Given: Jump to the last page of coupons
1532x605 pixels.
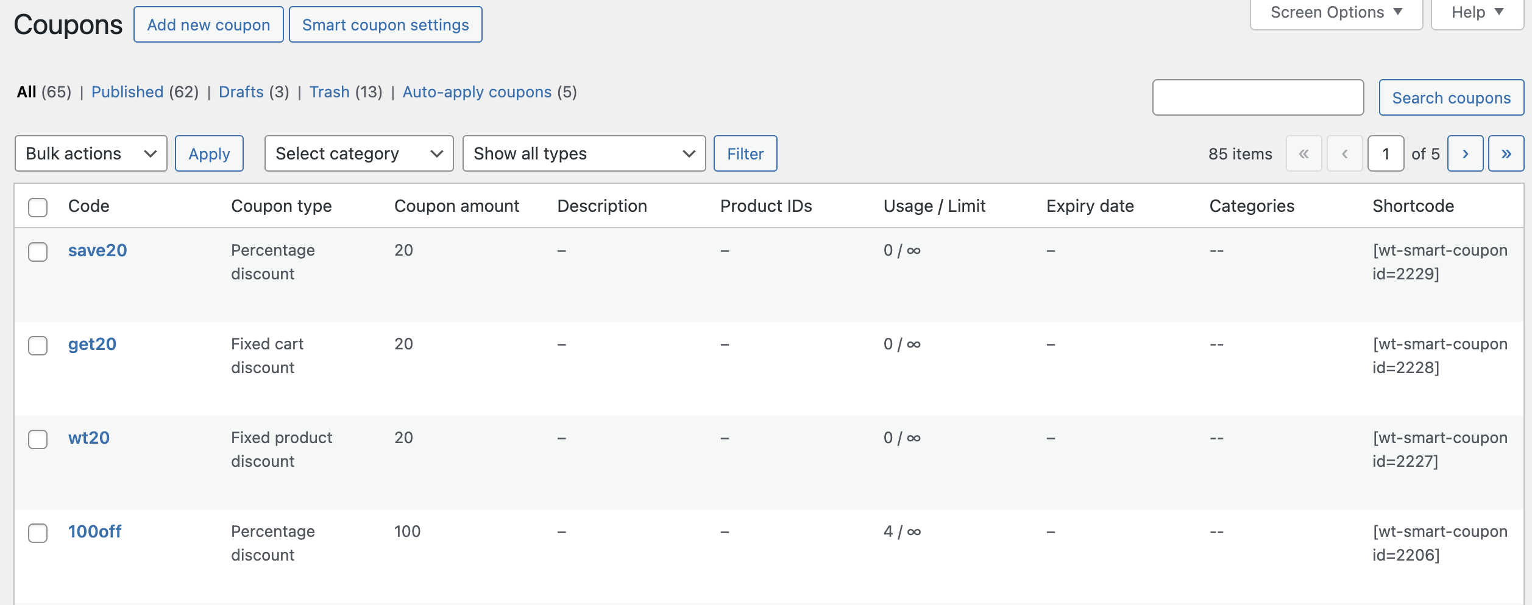Looking at the screenshot, I should (x=1506, y=153).
